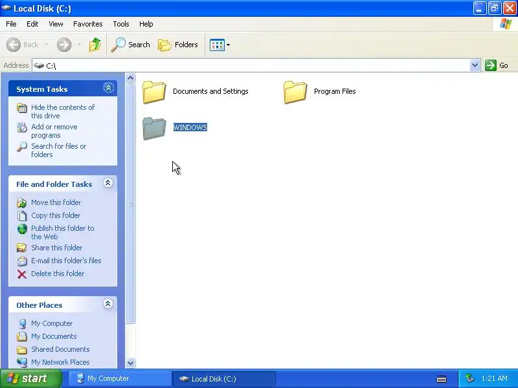This screenshot has width=518, height=388.
Task: Open the Favorites menu
Action: point(88,24)
